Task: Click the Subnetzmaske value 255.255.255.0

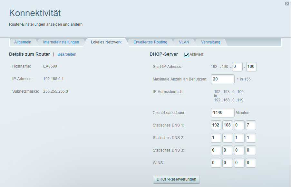Action: pos(55,91)
